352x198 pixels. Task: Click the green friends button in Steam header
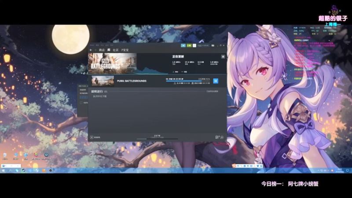click(189, 45)
